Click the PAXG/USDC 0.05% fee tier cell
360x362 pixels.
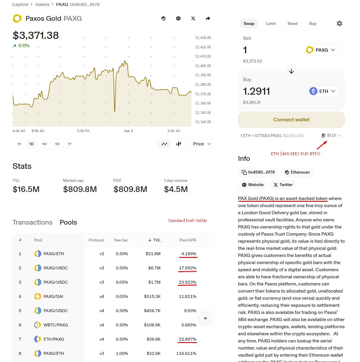click(x=122, y=282)
